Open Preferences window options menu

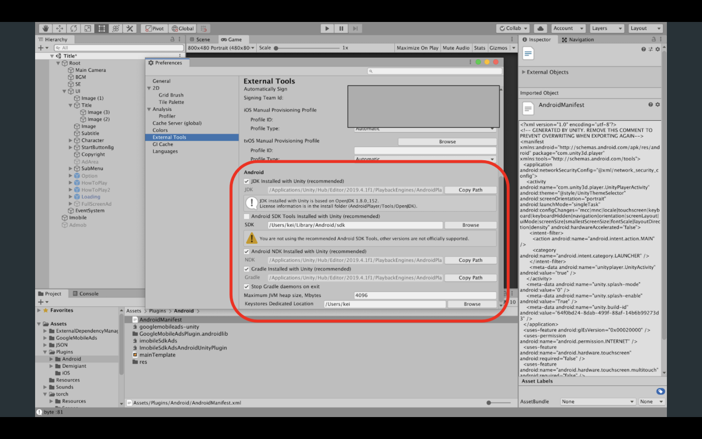coord(470,63)
